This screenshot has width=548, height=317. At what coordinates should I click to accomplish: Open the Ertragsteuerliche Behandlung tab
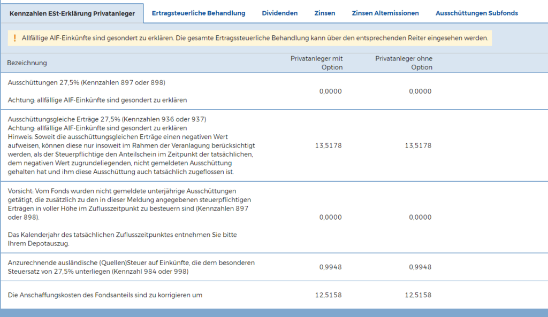[198, 13]
